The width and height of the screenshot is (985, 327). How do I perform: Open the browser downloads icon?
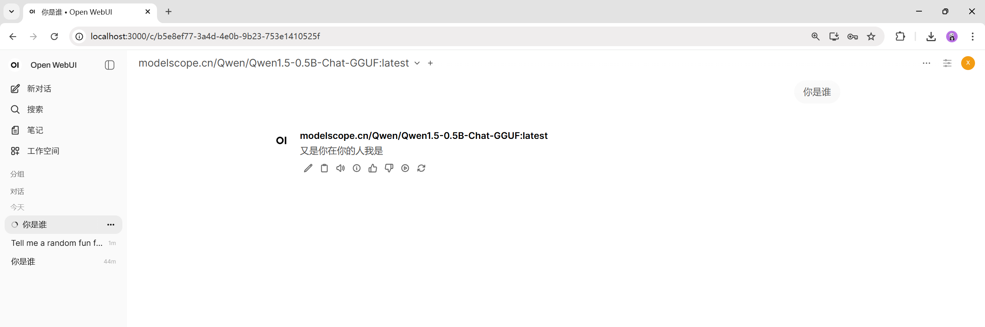[931, 37]
